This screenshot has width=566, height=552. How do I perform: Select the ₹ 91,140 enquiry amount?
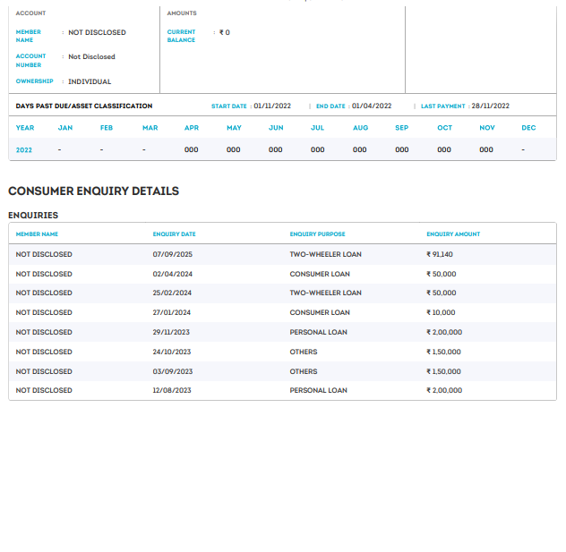click(440, 254)
